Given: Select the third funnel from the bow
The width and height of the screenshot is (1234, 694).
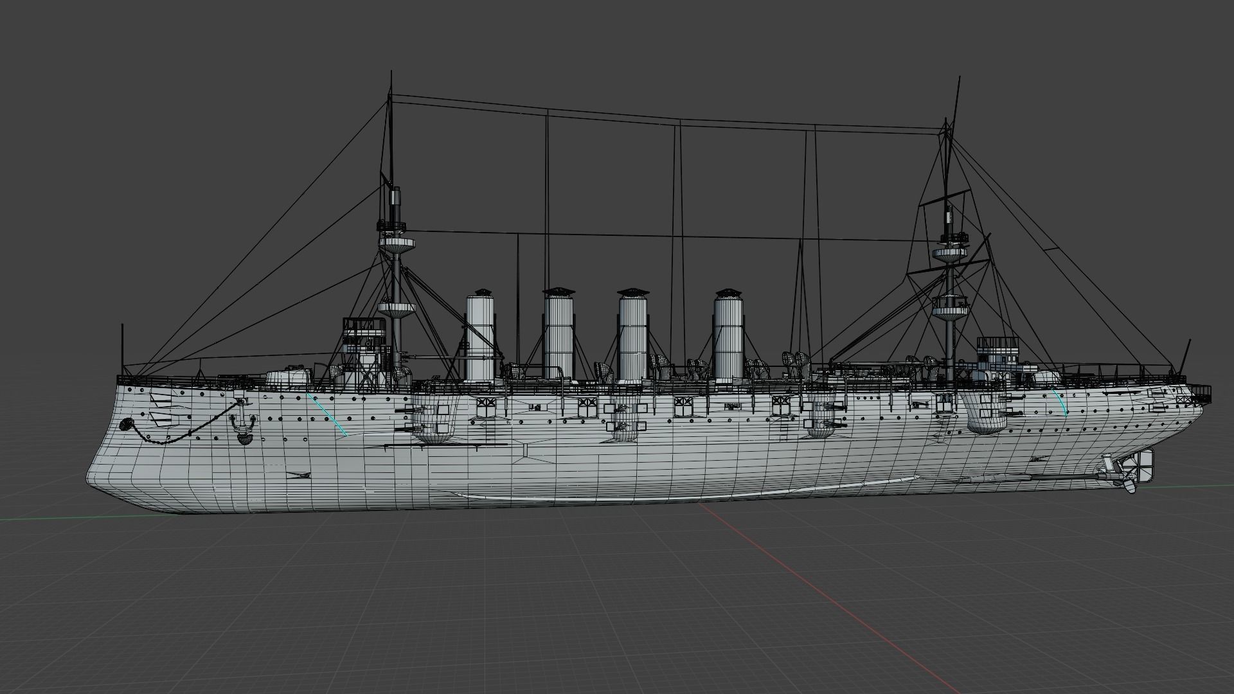Looking at the screenshot, I should click(632, 335).
